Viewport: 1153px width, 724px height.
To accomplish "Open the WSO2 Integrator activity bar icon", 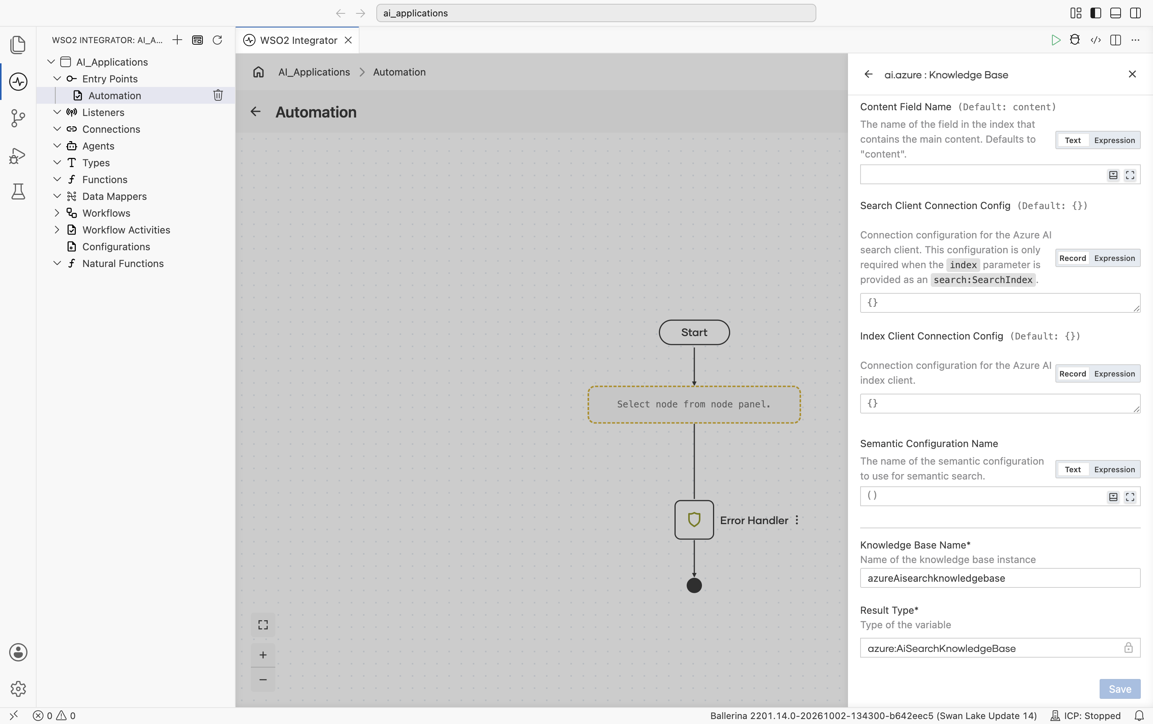I will click(18, 81).
